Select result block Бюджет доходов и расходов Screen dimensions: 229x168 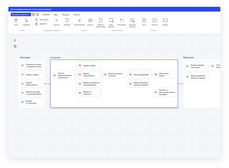point(196,66)
